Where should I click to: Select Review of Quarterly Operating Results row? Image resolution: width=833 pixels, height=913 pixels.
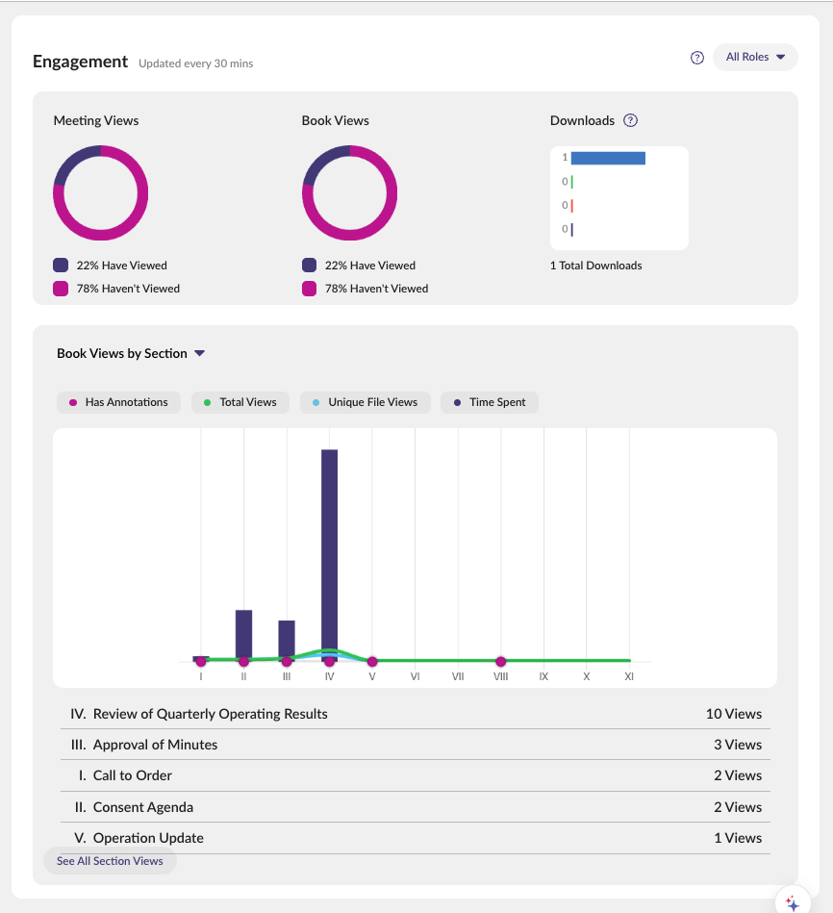point(416,714)
